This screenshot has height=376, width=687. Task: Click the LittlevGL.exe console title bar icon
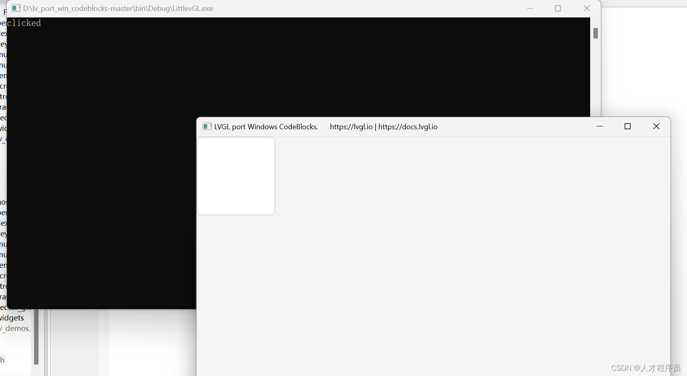point(16,8)
